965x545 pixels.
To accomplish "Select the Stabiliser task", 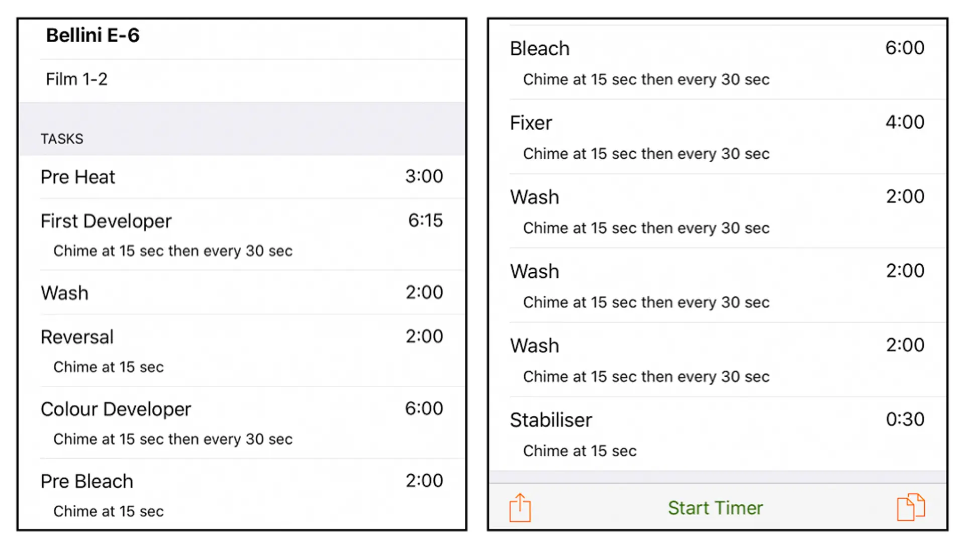I will click(718, 434).
